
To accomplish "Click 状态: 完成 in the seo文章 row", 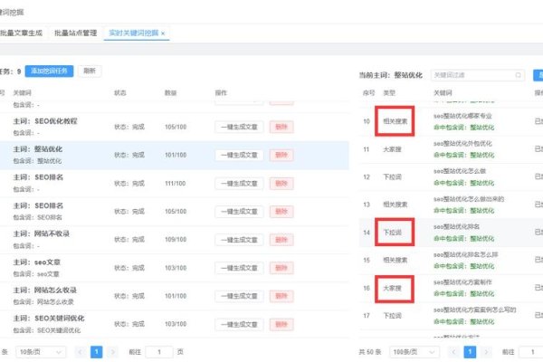I will (x=129, y=268).
